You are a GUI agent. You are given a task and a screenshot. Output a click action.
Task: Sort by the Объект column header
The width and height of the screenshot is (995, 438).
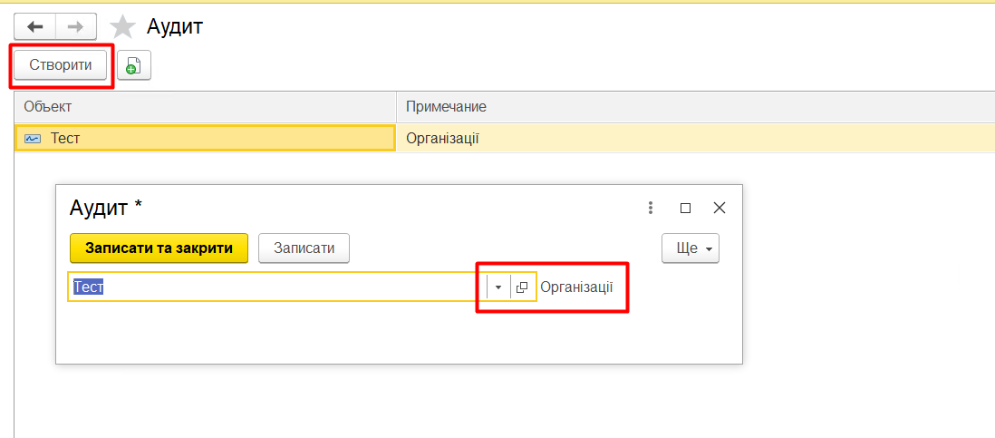[205, 107]
